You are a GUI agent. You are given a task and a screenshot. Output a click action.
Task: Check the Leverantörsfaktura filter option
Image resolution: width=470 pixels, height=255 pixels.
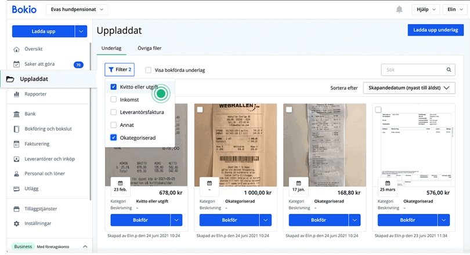[x=114, y=112]
